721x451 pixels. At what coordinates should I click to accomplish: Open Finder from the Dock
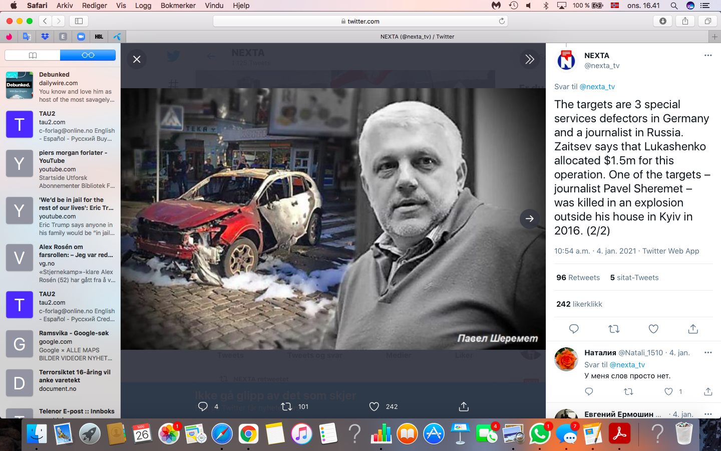[x=37, y=433]
